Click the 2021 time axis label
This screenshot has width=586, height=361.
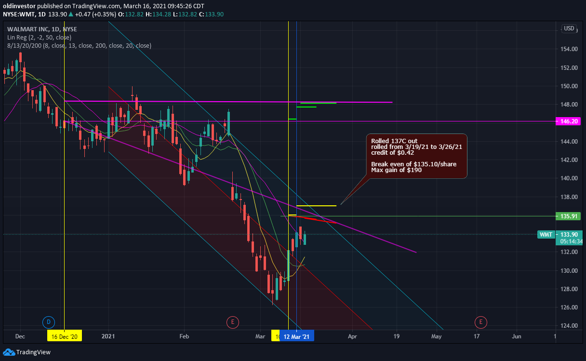pyautogui.click(x=108, y=336)
